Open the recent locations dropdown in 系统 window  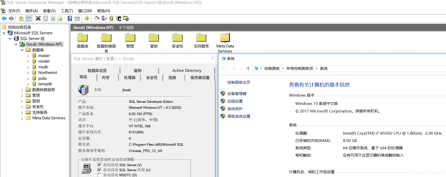pos(242,69)
